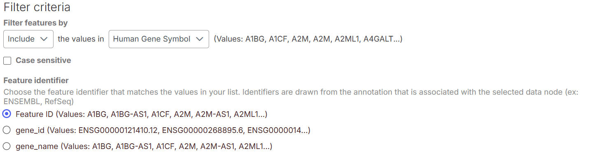This screenshot has width=594, height=163.
Task: Select the gene_id radio button
Action: (7, 130)
